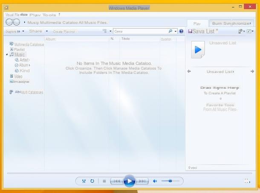Switch to Now Playing mode icon
Screen dimensions: 260x193
tap(247, 181)
